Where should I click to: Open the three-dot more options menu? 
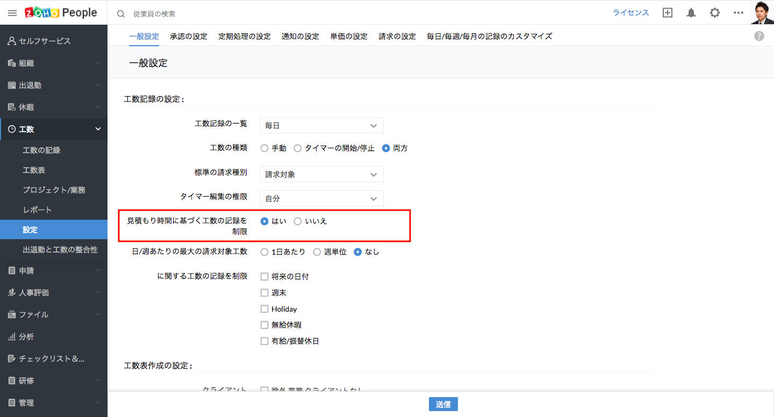(739, 13)
